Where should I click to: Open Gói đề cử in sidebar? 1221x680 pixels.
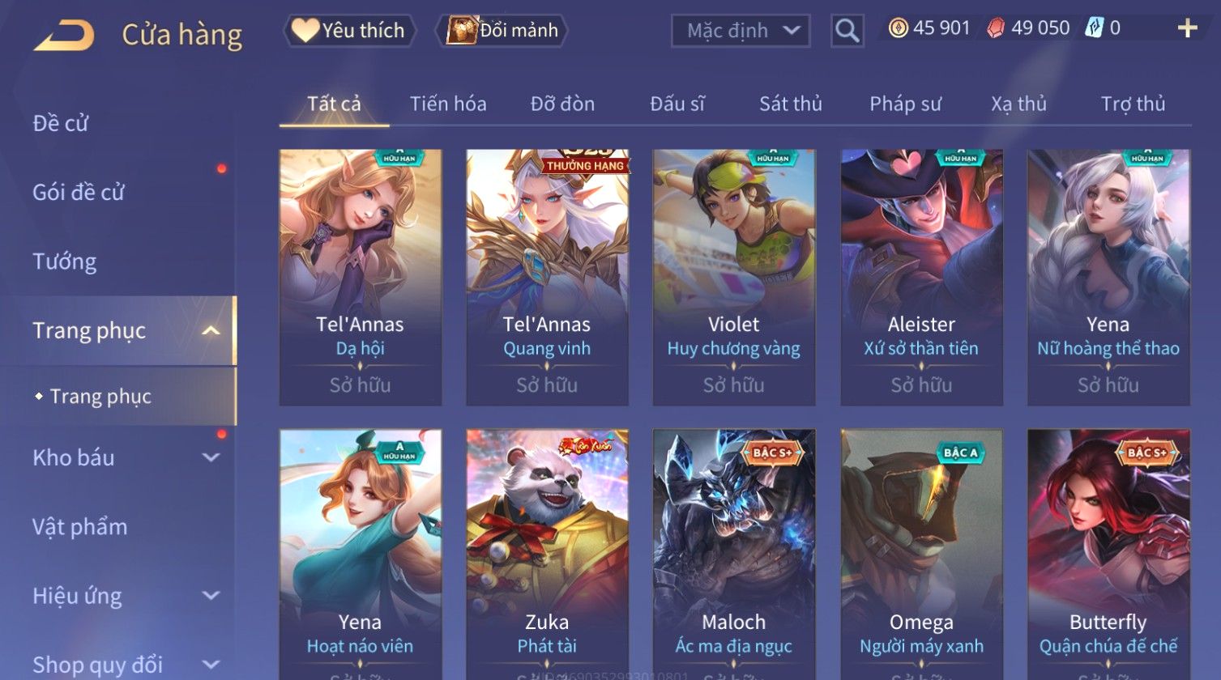tap(79, 192)
